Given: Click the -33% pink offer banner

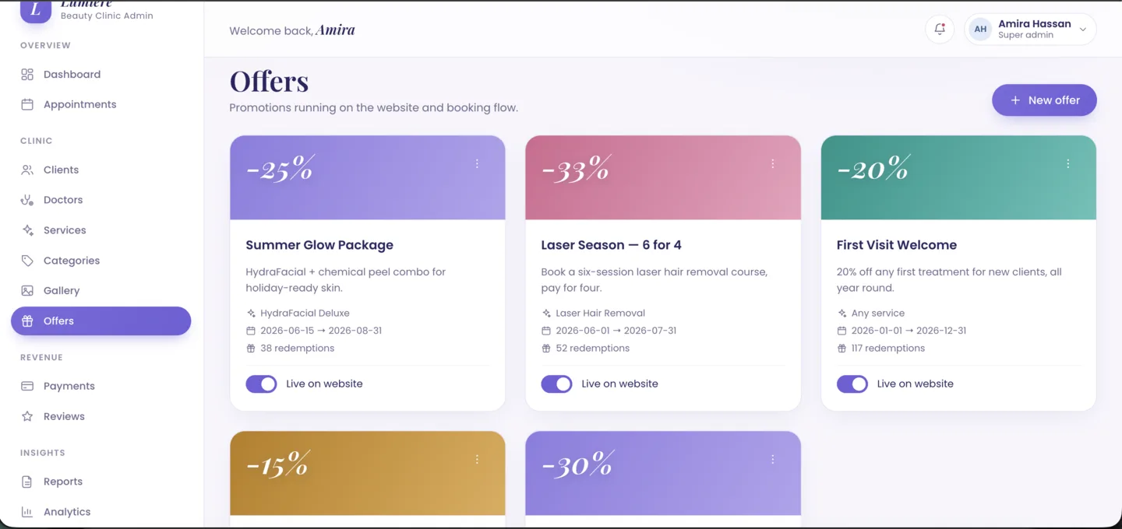Looking at the screenshot, I should pyautogui.click(x=663, y=178).
